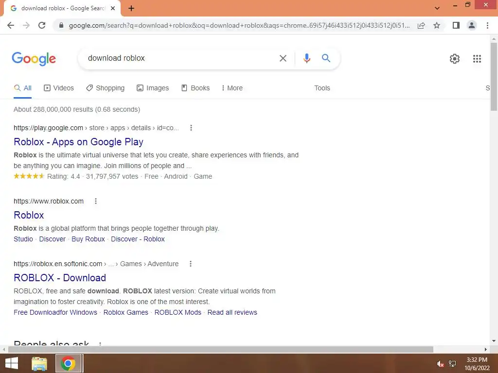This screenshot has height=373, width=498.
Task: Open the Windows Start menu
Action: 12,363
